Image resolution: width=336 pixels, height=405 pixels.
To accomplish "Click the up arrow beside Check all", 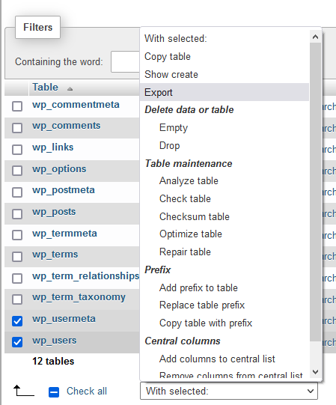I will (23, 391).
